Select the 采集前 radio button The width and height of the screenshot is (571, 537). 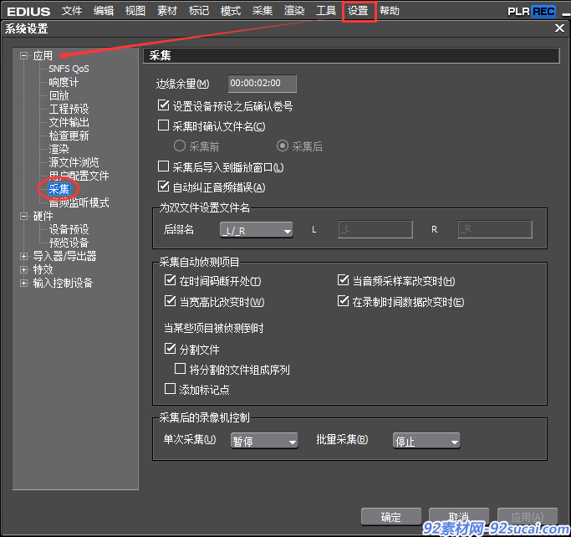(180, 146)
